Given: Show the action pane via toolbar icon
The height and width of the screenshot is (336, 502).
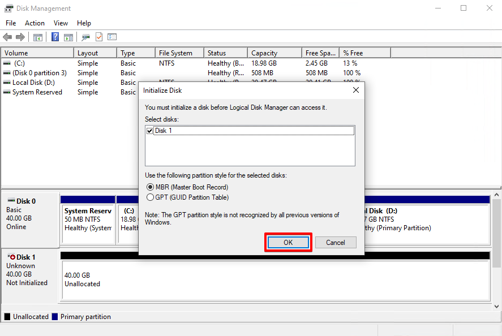Looking at the screenshot, I should pyautogui.click(x=68, y=37).
